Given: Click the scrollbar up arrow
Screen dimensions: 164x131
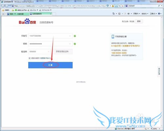Looking at the screenshot, I should pos(162,17).
